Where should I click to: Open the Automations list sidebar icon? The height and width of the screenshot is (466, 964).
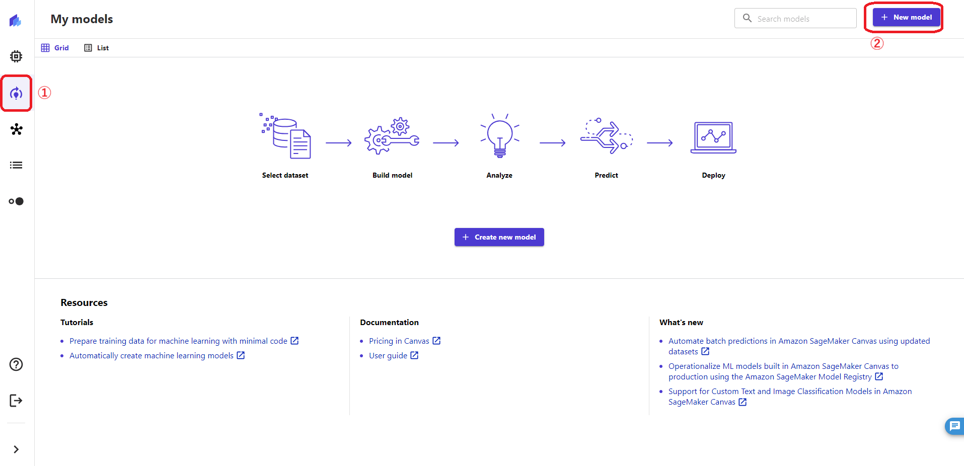pyautogui.click(x=16, y=165)
